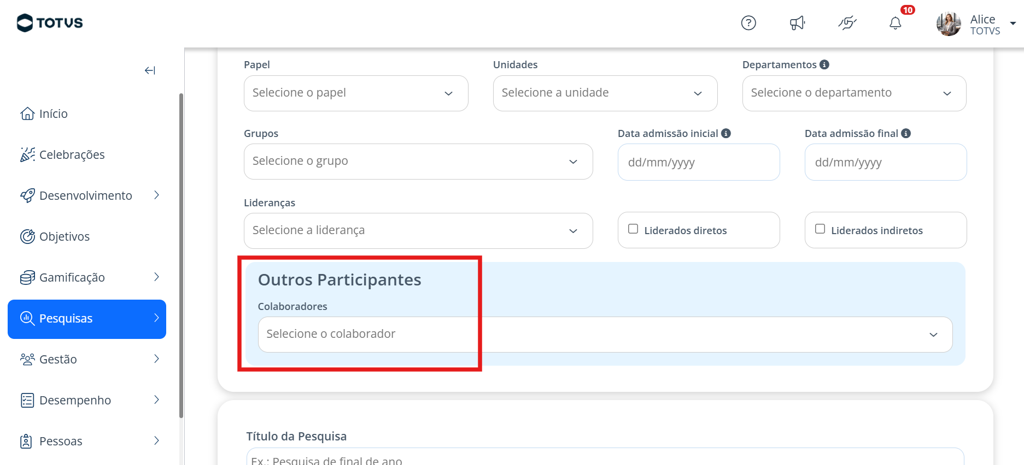Image resolution: width=1024 pixels, height=465 pixels.
Task: Click the Data admissão final info icon
Action: click(x=906, y=133)
